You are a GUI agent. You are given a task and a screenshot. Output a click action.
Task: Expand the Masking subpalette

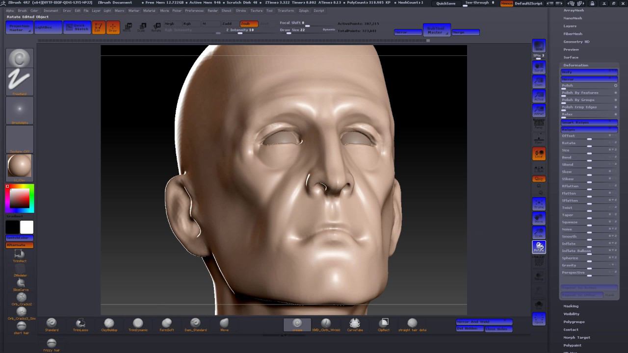tap(571, 306)
